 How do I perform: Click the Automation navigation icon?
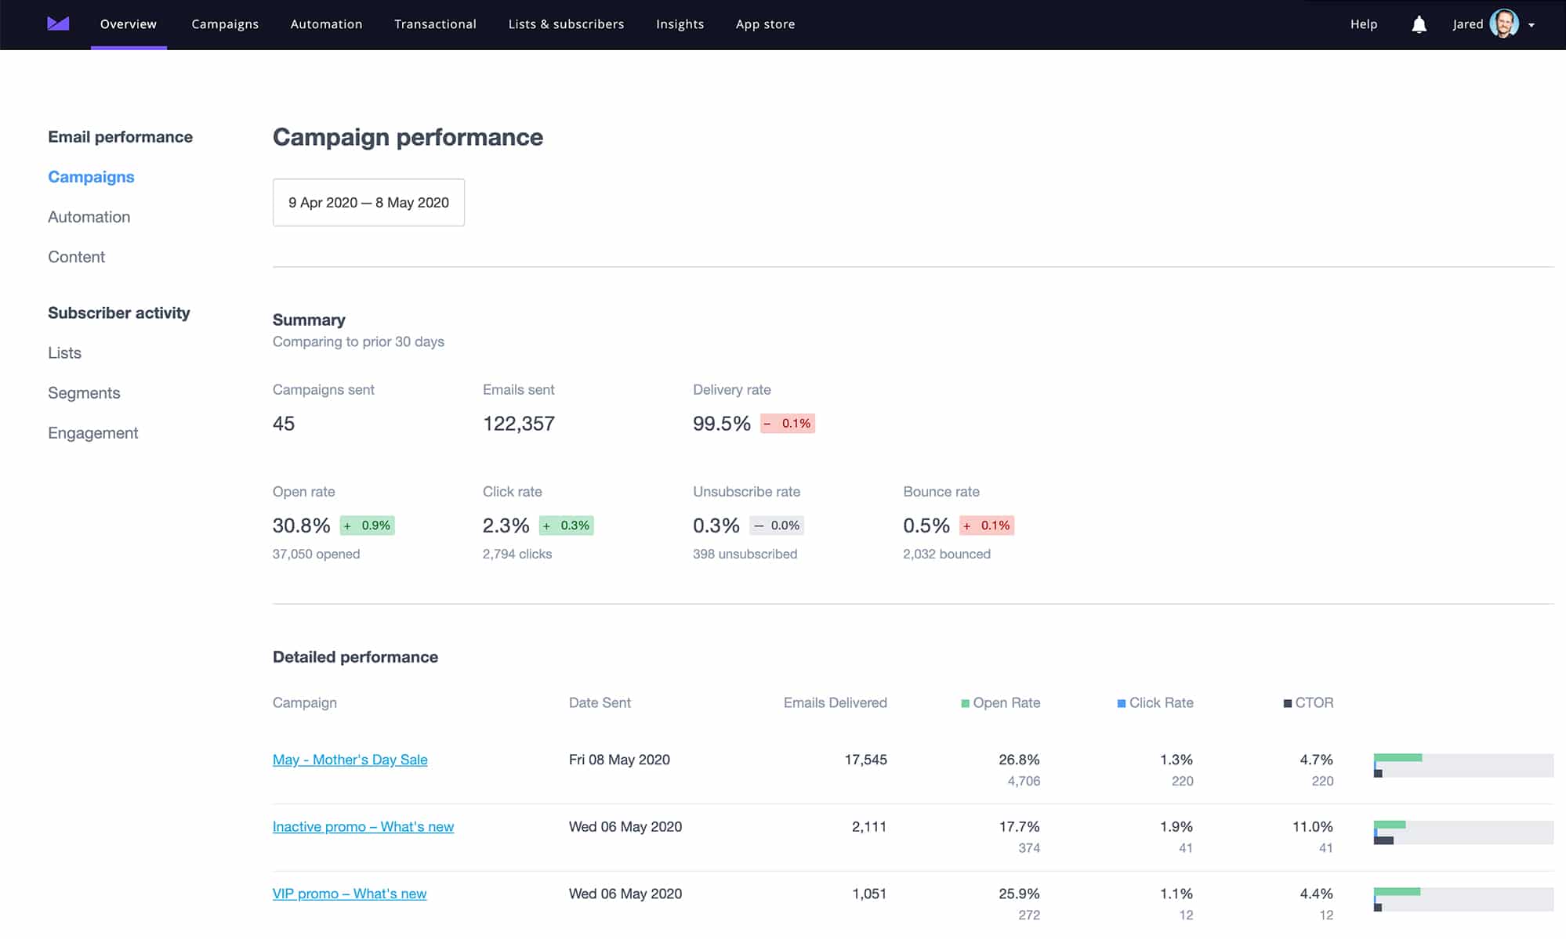click(x=325, y=23)
